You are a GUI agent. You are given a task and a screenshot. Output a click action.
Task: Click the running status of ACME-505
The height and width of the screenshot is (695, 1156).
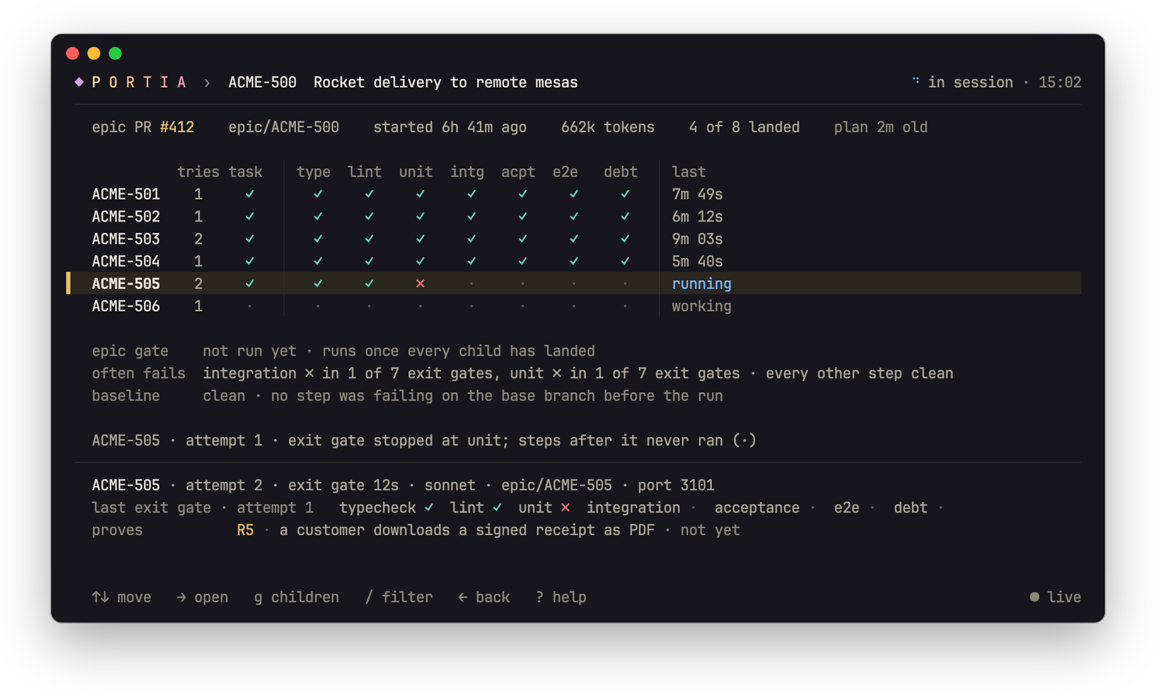click(x=702, y=284)
